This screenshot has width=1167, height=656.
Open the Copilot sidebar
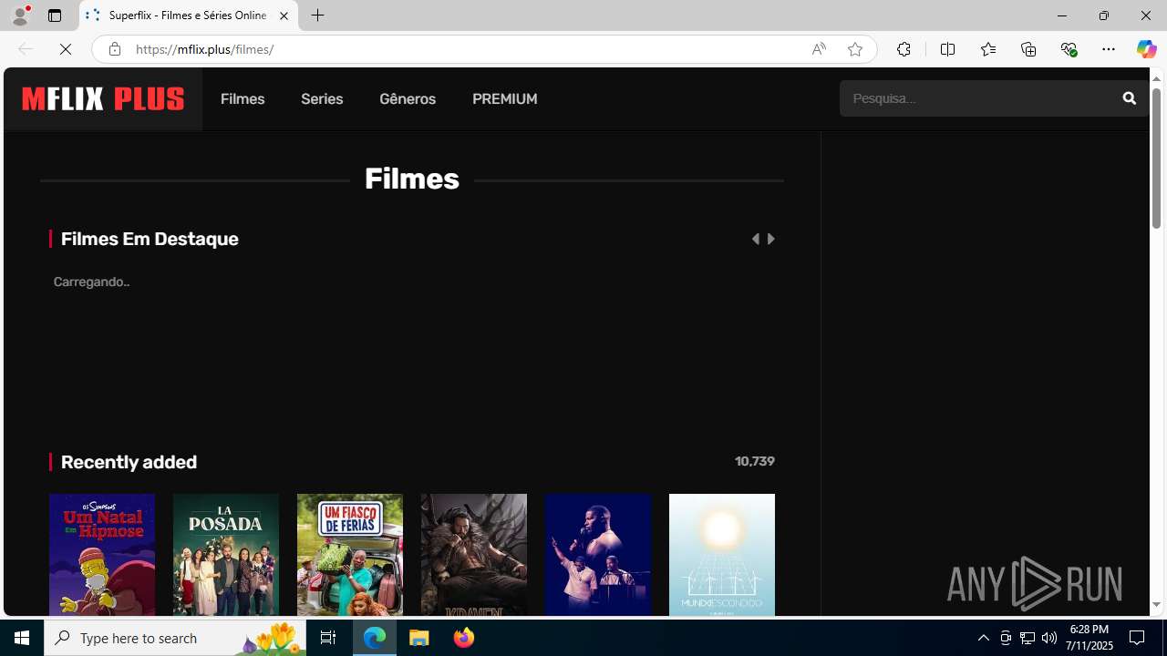click(x=1146, y=49)
